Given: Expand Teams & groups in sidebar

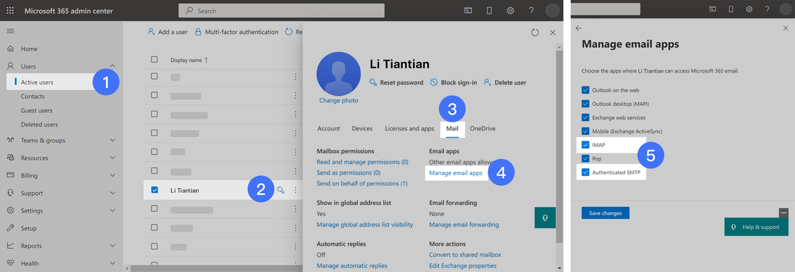Looking at the screenshot, I should coord(112,140).
